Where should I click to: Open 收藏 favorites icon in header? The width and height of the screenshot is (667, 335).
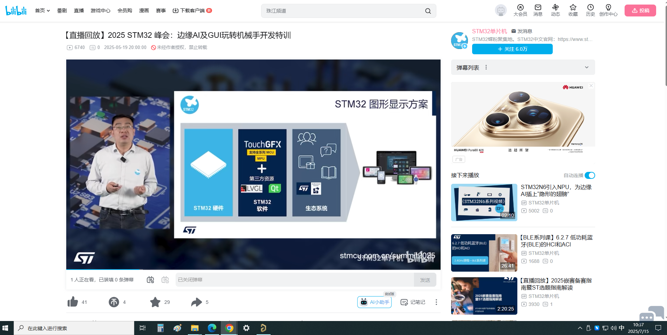[x=573, y=10]
